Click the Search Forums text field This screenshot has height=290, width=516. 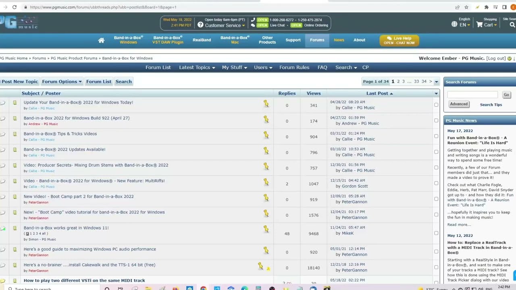coord(472,95)
